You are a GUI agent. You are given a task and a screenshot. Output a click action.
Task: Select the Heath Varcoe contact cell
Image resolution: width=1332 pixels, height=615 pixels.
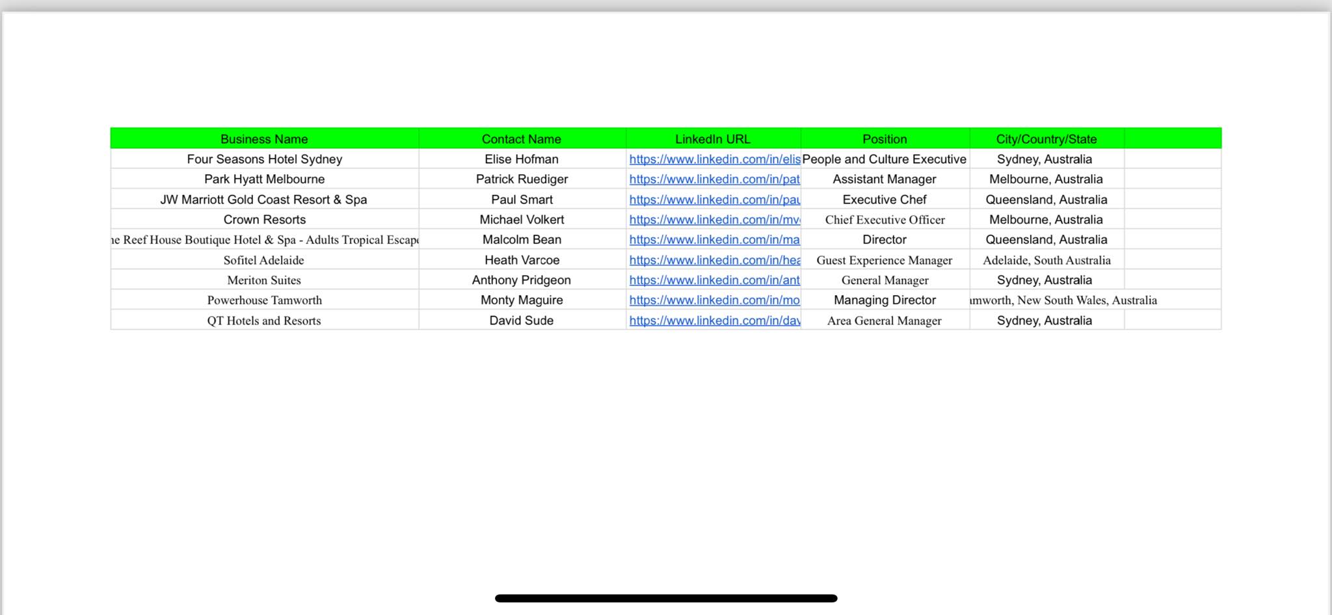522,260
